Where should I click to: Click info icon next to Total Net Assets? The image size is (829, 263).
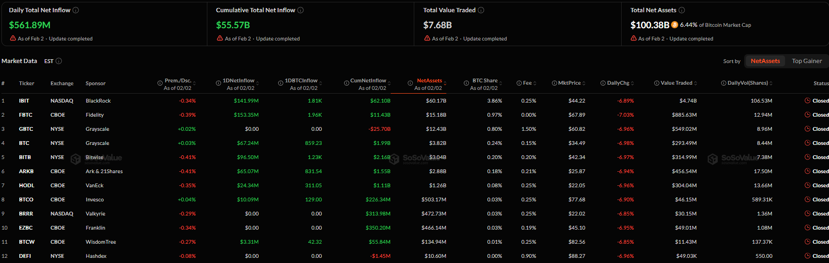[x=682, y=10]
